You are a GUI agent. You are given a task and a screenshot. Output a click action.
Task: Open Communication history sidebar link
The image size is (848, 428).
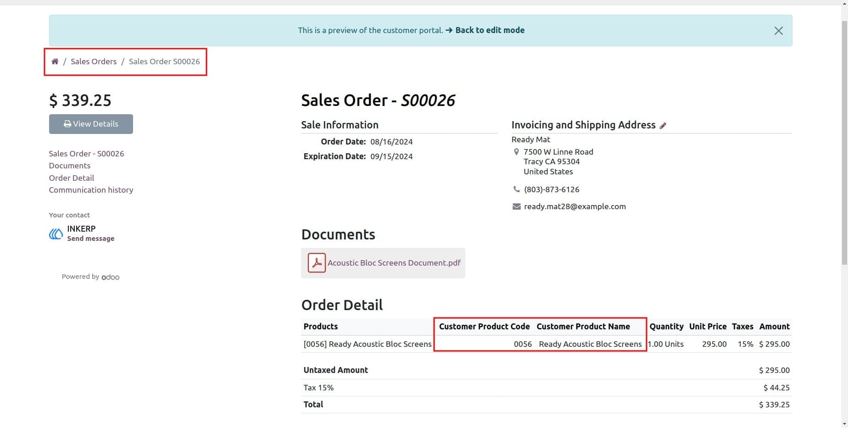pos(91,190)
